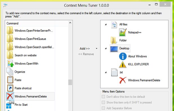This screenshot has height=111, width=174.
Task: Click the Paste clipboard icon
Action: pos(10,80)
